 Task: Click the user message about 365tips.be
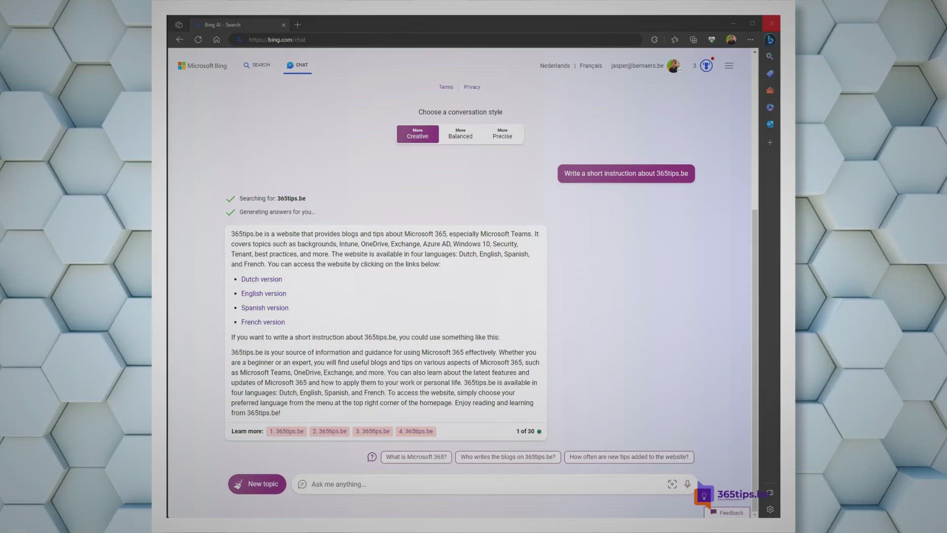626,174
